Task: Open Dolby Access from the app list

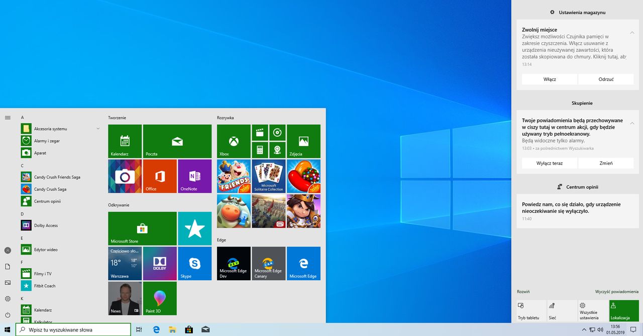Action: click(x=46, y=226)
